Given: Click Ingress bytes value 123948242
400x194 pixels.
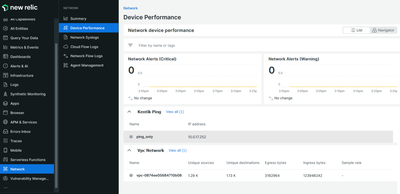Looking at the screenshot, I should pos(313,175).
